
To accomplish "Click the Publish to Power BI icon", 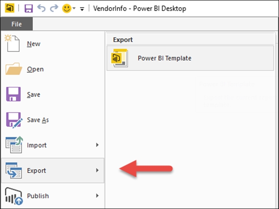I will 14,196.
